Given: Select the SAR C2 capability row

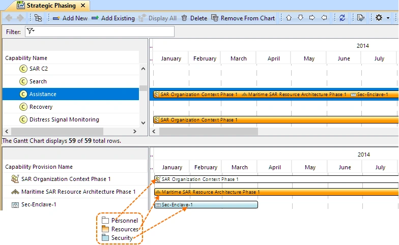Looking at the screenshot, I should (x=71, y=69).
